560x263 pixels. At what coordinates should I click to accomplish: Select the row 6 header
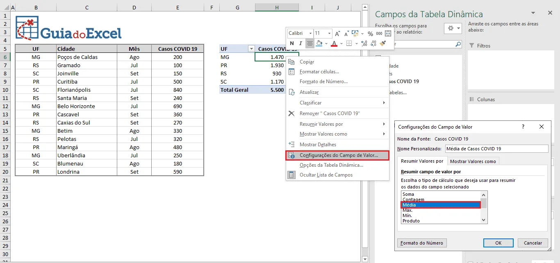pos(6,57)
